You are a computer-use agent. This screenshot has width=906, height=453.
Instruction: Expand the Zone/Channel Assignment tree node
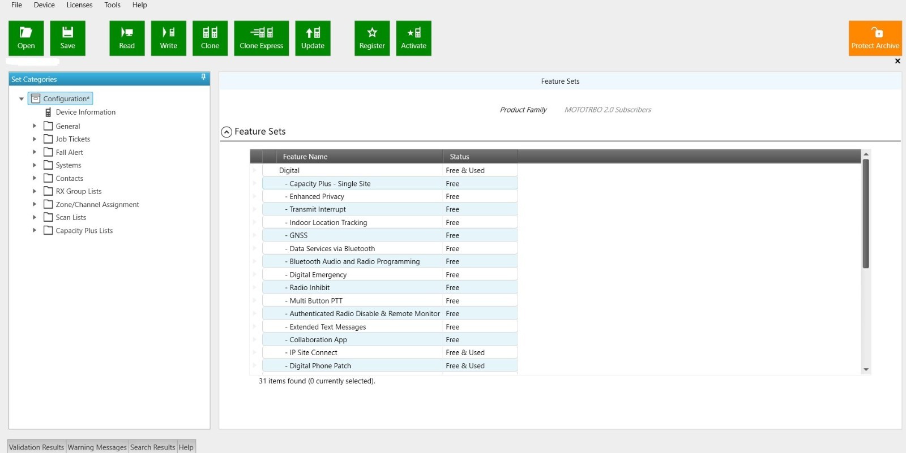(x=35, y=204)
